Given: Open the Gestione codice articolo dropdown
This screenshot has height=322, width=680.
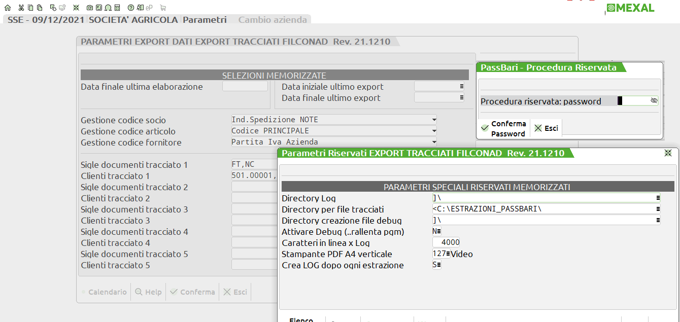Looking at the screenshot, I should (434, 131).
